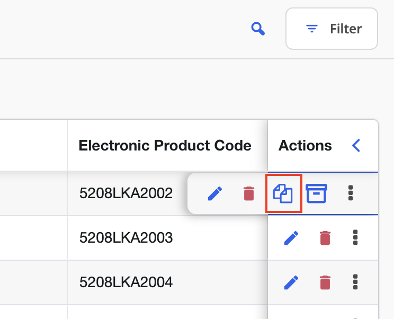Image resolution: width=394 pixels, height=319 pixels.
Task: Edit the row with code 5208LKA2004
Action: [x=291, y=282]
